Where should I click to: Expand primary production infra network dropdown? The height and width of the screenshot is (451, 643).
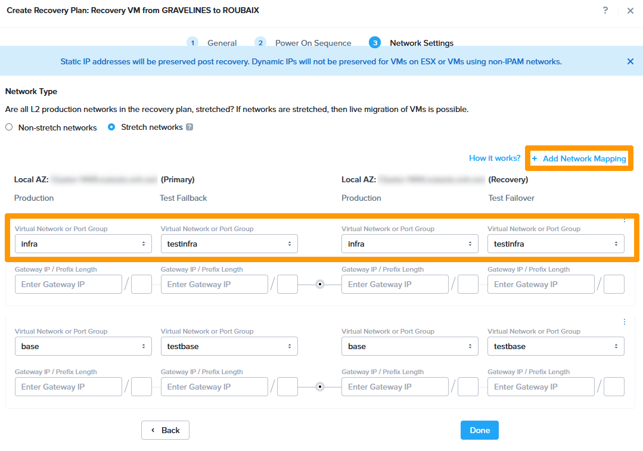[x=83, y=244]
